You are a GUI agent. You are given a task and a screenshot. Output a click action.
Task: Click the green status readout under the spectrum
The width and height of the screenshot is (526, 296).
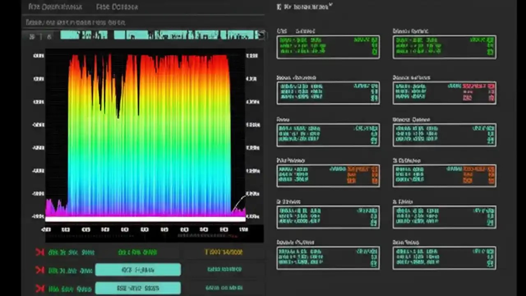(x=138, y=252)
